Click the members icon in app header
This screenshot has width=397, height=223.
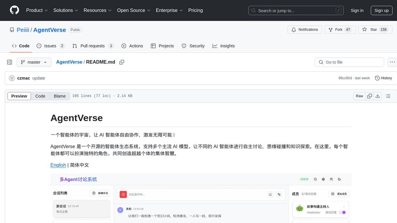(x=331, y=179)
